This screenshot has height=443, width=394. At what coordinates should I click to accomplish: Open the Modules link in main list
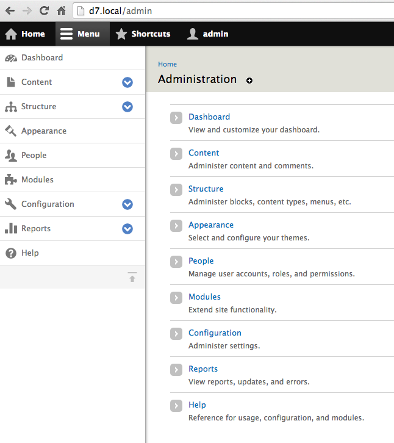point(204,297)
